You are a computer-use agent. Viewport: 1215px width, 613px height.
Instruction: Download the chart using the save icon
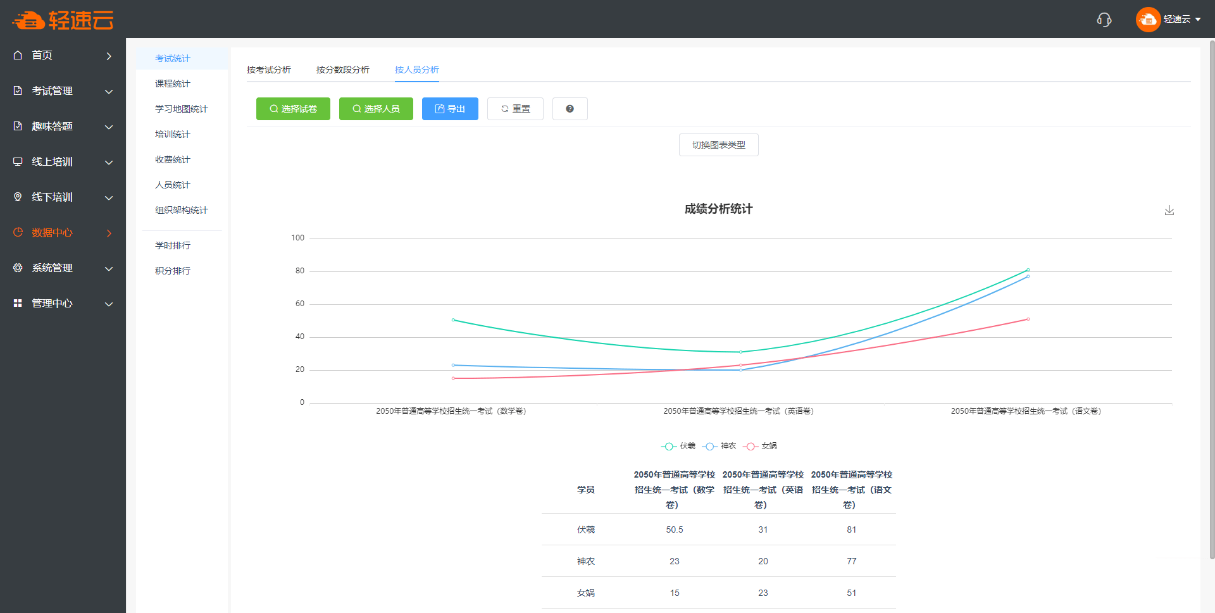click(1169, 210)
